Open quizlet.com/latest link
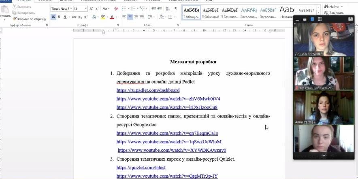 click(x=141, y=168)
